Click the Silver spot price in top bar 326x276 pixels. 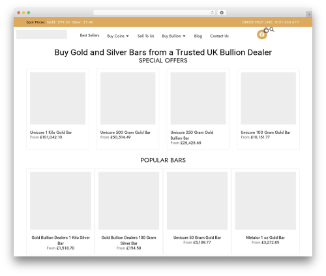83,22
